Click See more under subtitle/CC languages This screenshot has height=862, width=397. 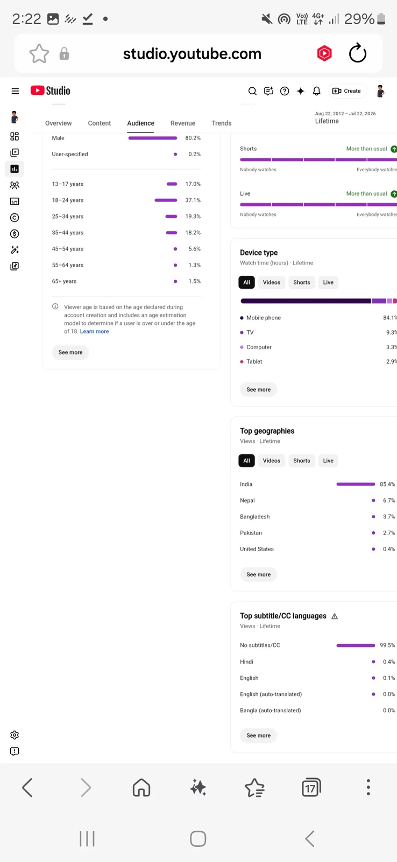click(259, 735)
